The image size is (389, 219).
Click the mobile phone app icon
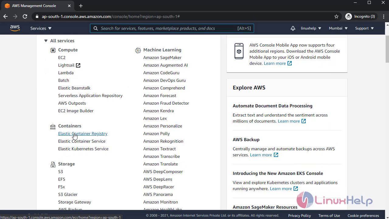(x=239, y=51)
